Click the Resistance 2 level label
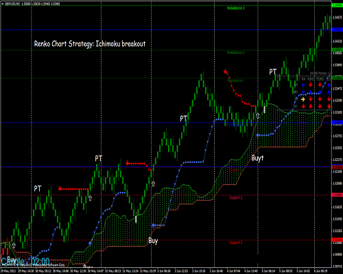Image resolution: width=343 pixels, height=274 pixels. (236, 53)
